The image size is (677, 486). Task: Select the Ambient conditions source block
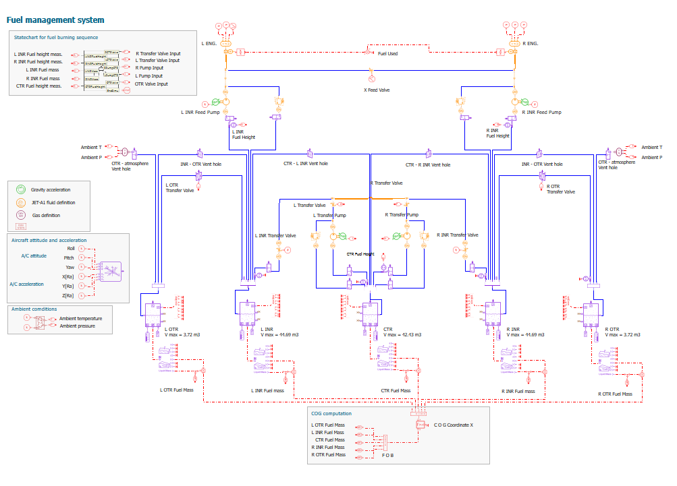pos(40,322)
